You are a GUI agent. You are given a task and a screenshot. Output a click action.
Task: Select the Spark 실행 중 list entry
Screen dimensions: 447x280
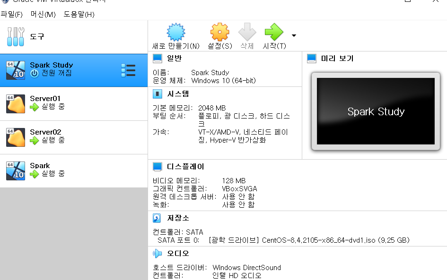click(74, 171)
